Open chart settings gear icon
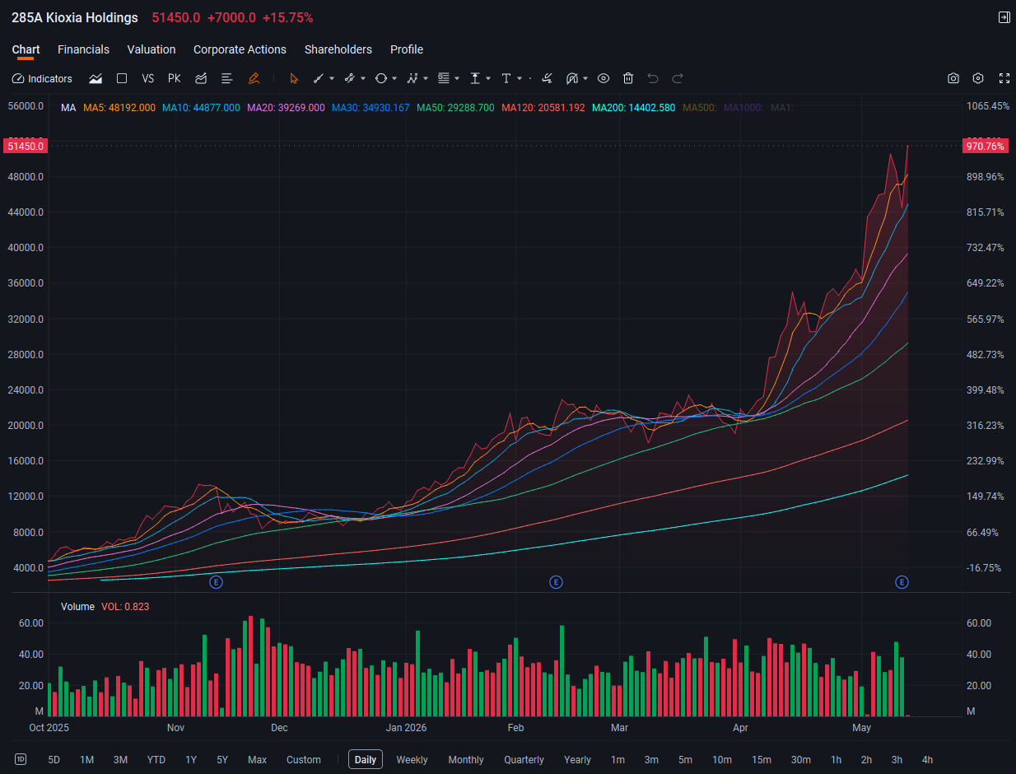 [978, 78]
